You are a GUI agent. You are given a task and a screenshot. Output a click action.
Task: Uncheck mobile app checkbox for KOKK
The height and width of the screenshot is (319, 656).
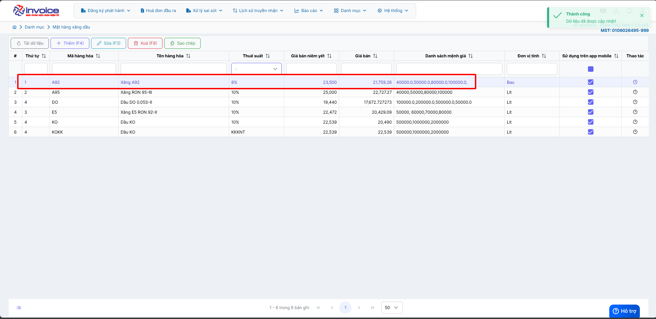[x=591, y=132]
